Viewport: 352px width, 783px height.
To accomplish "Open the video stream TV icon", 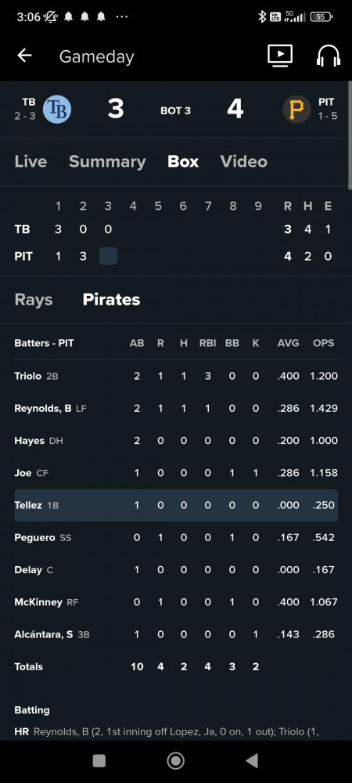I will coord(280,56).
